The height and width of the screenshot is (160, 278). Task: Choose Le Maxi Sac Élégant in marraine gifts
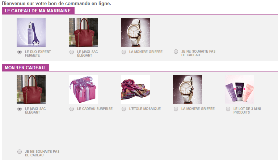pyautogui.click(x=72, y=52)
